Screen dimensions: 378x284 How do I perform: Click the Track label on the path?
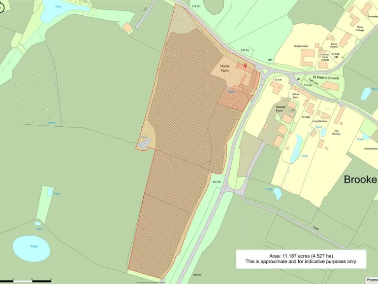[x=315, y=228]
